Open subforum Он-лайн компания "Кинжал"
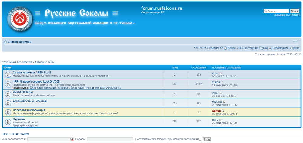This screenshot has width=303, height=143. click(51, 88)
